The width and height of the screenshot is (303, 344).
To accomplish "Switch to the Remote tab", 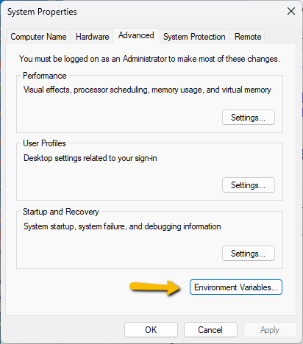I will 248,37.
